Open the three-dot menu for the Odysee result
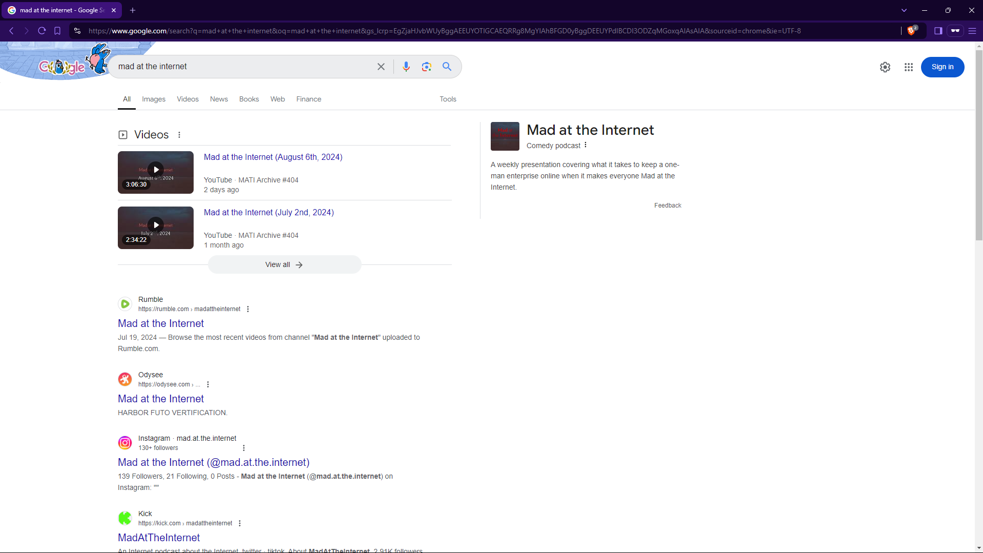Image resolution: width=983 pixels, height=553 pixels. click(x=208, y=384)
